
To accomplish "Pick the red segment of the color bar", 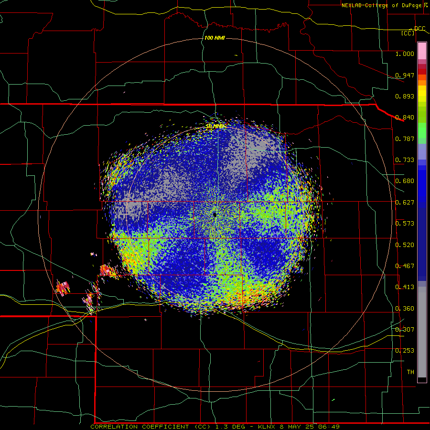I will pos(422,71).
